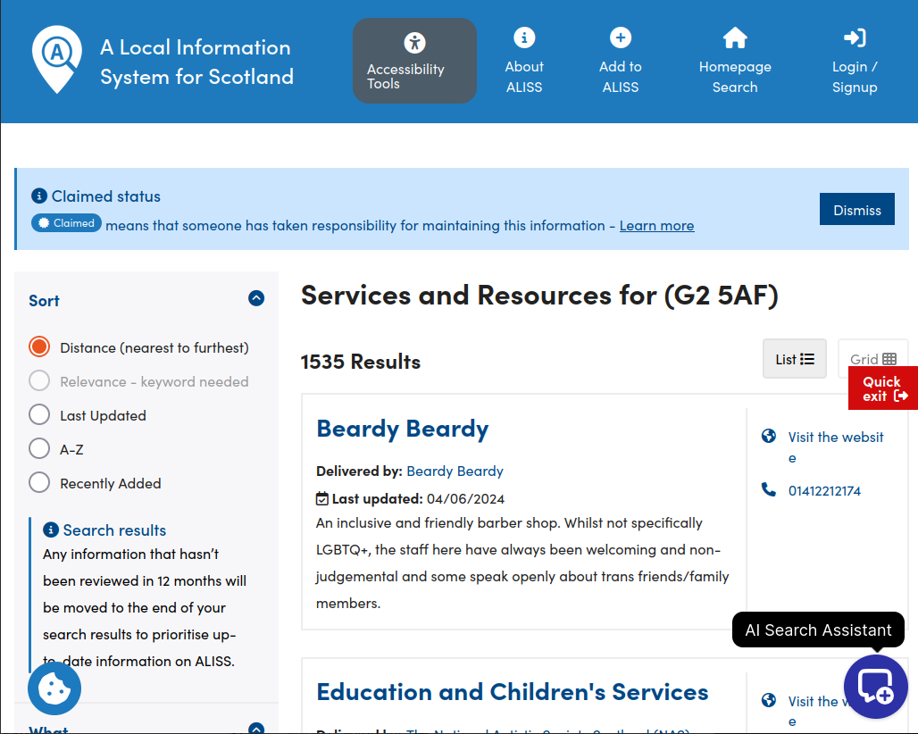Screen dimensions: 918x734
Task: Click Services and Resources for (G2 5AF) heading
Action: coord(539,295)
